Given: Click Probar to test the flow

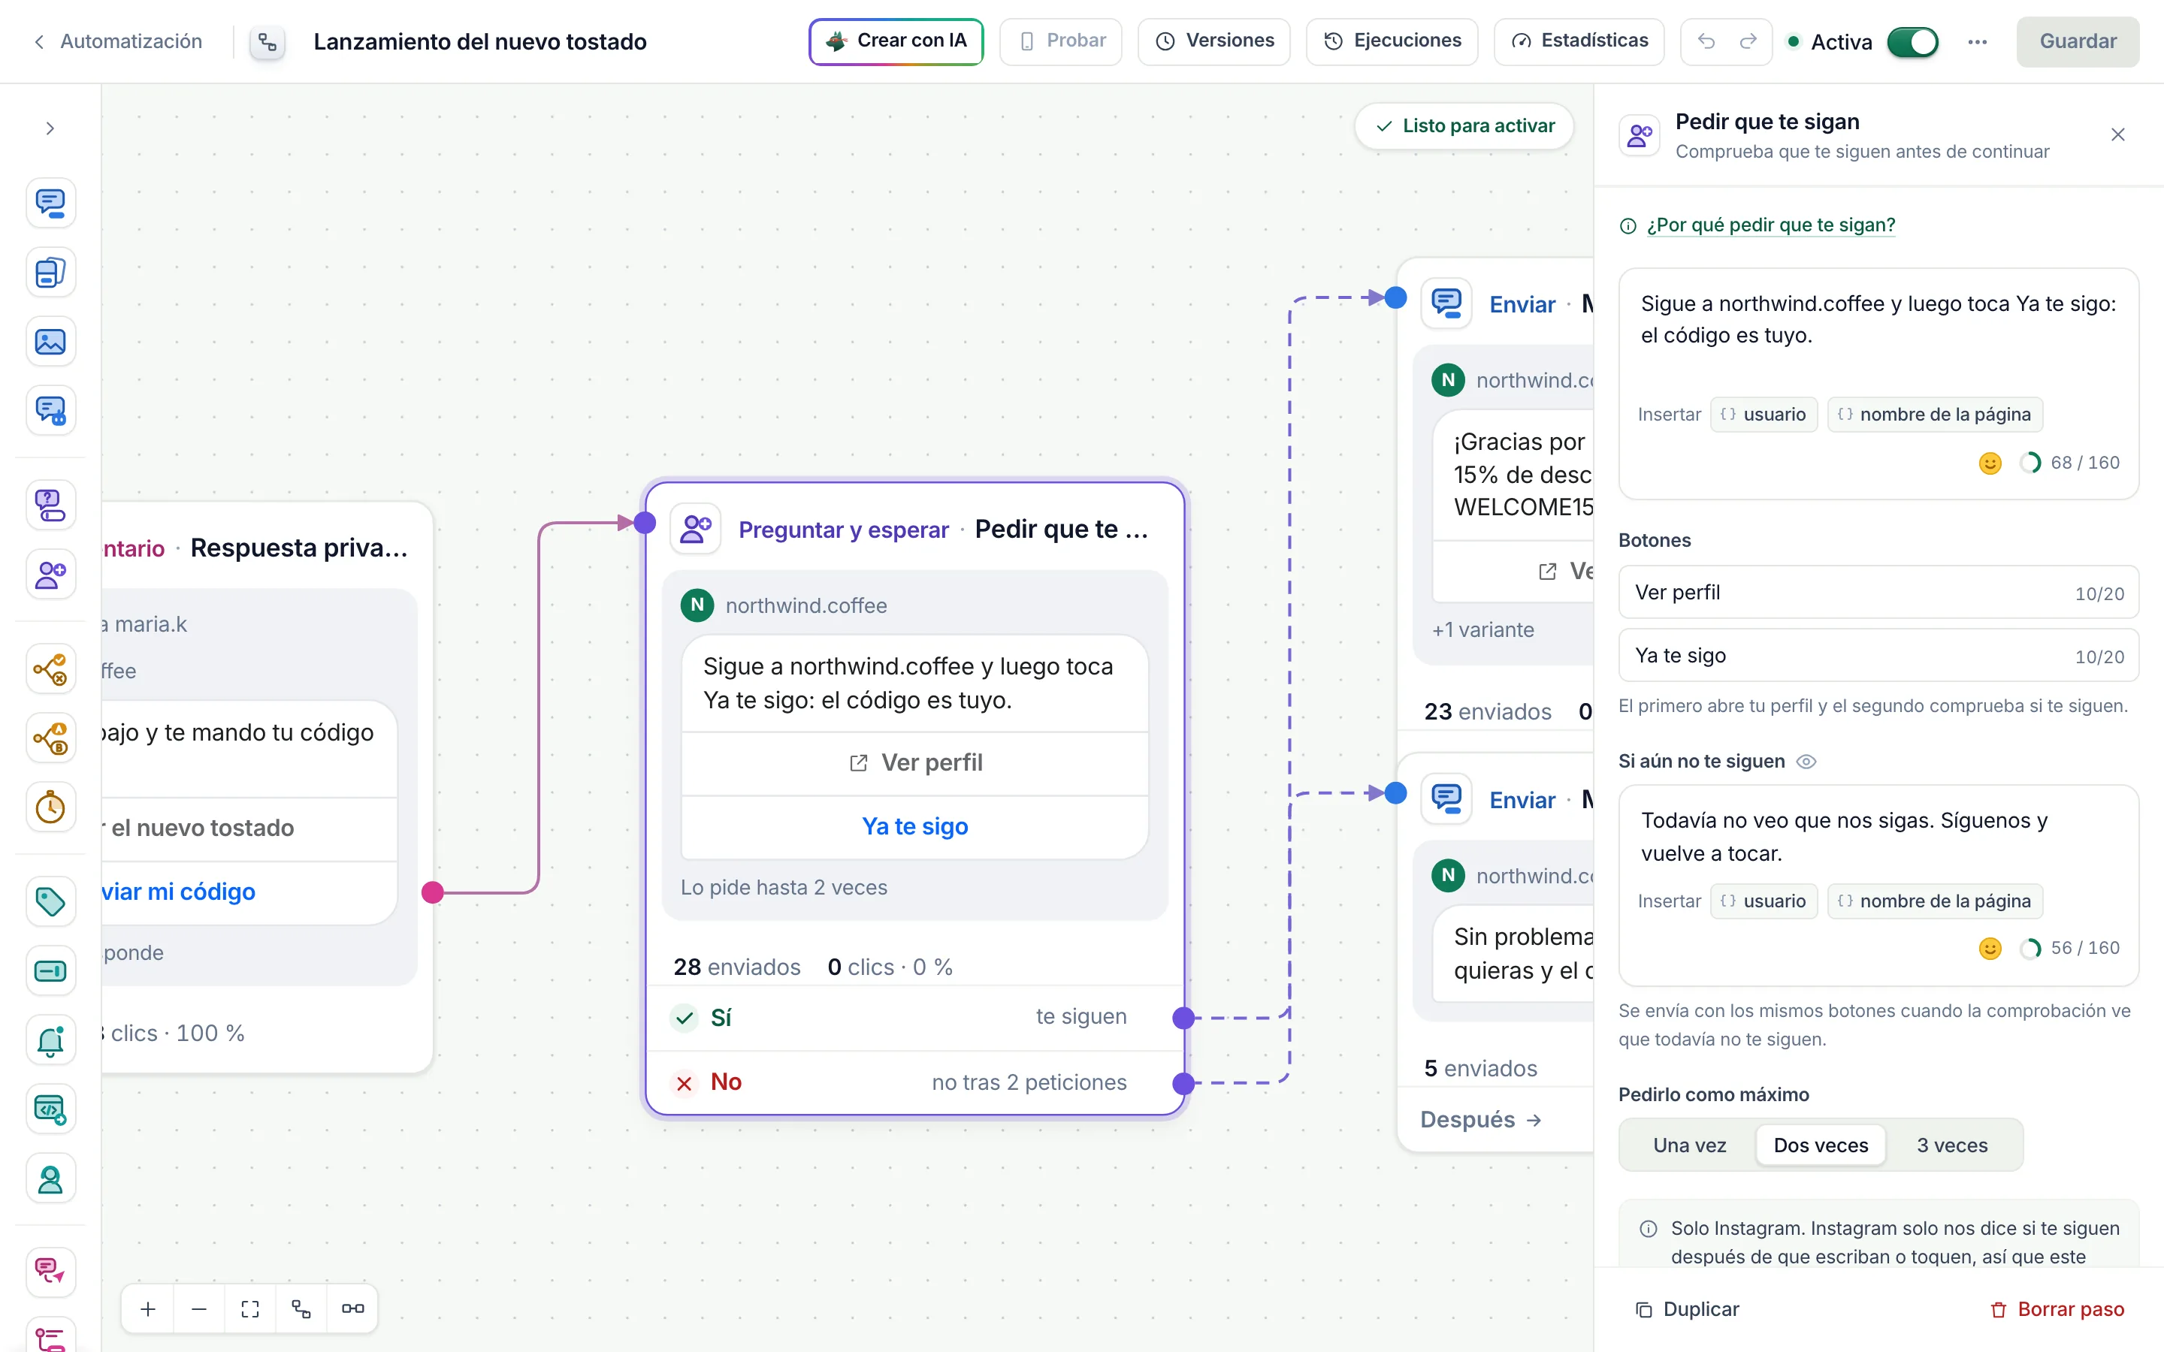Looking at the screenshot, I should pyautogui.click(x=1060, y=41).
